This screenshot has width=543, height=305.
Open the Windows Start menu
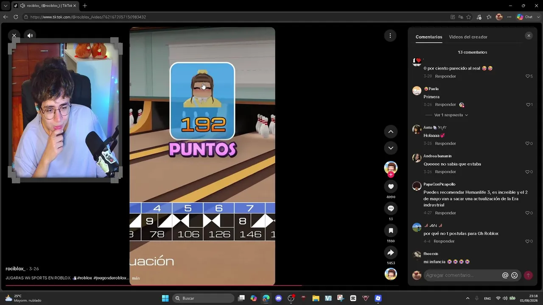tap(165, 298)
